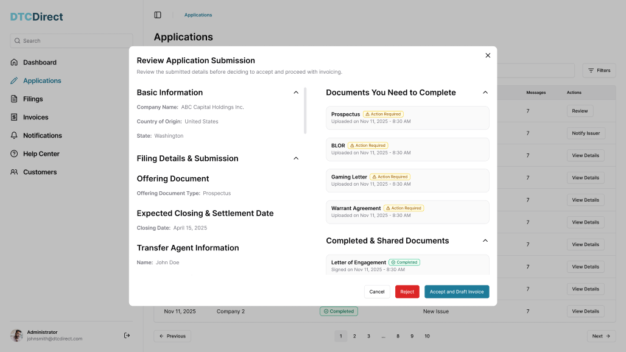Open the Warrant Agreement document card
Viewport: 626px width, 352px height.
(407, 212)
